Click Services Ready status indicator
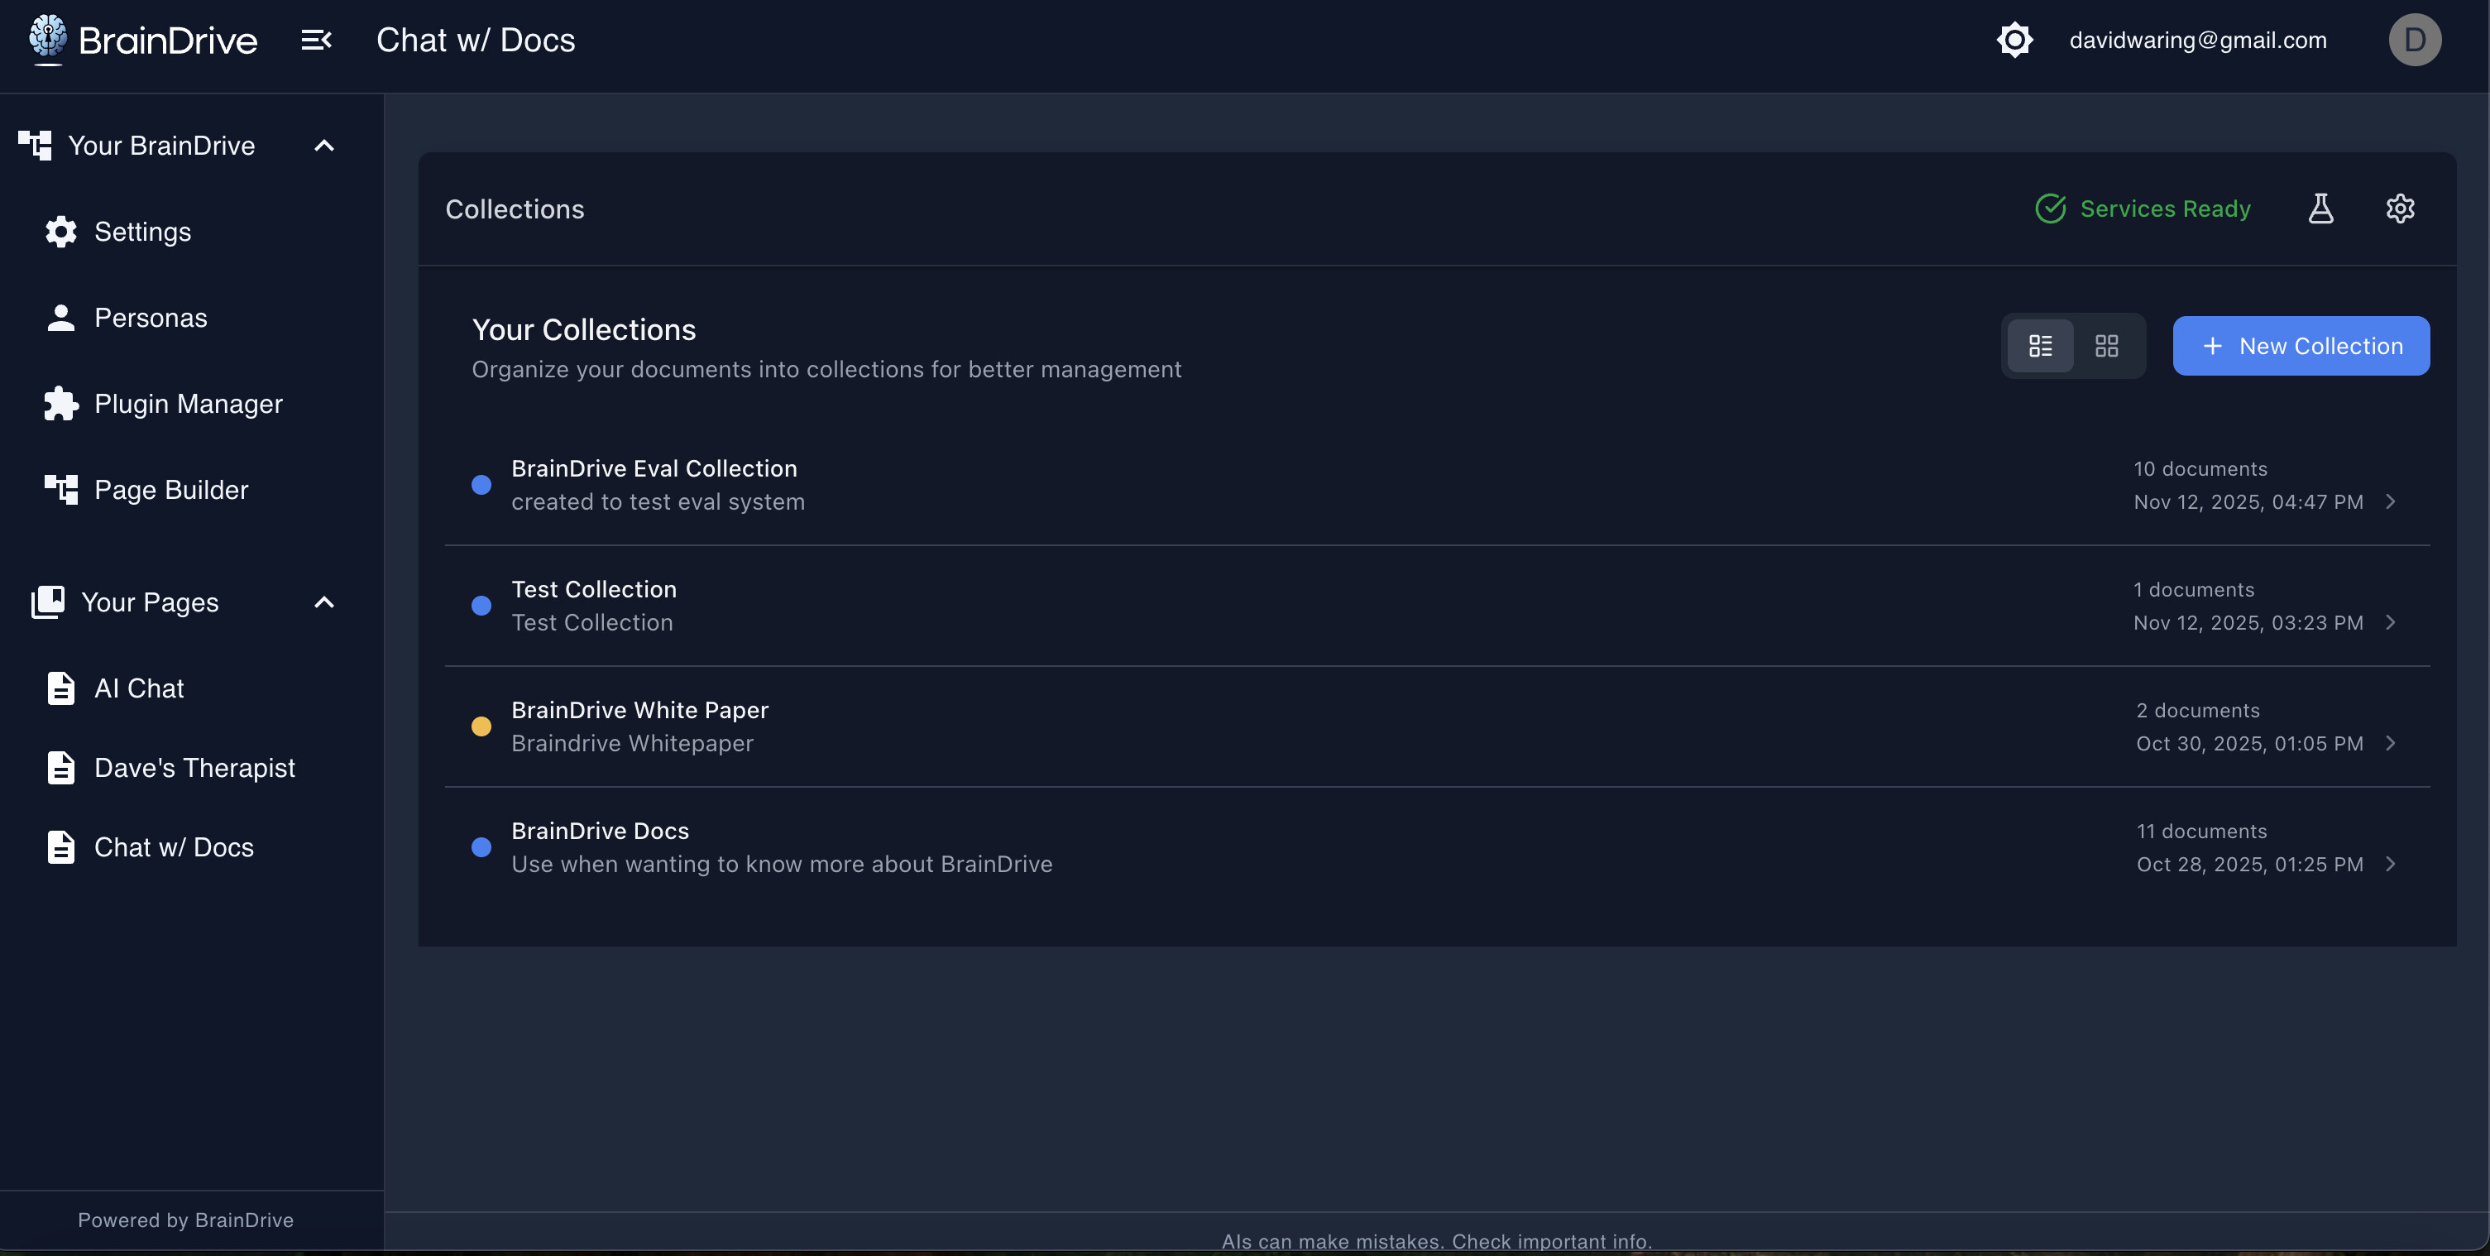This screenshot has height=1256, width=2490. pyautogui.click(x=2143, y=209)
